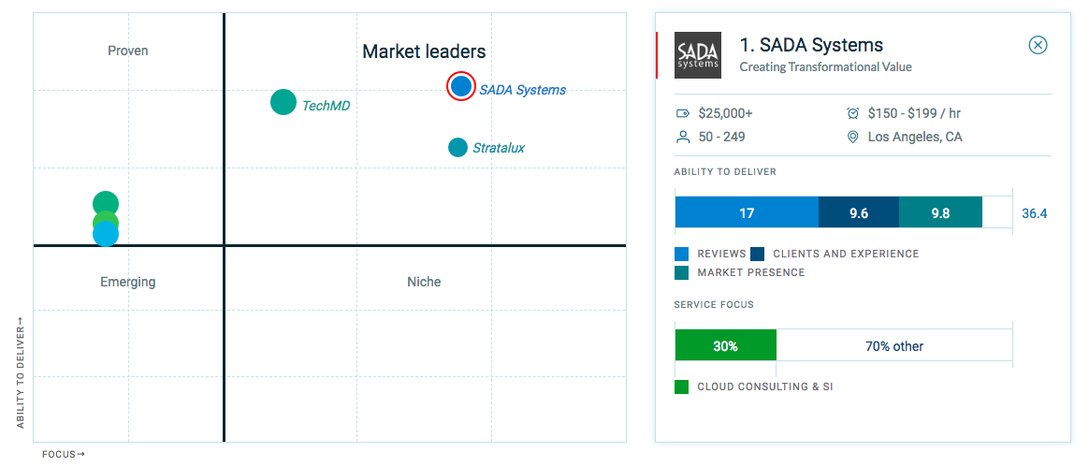
Task: Click the location pin beside Los Angeles
Action: (x=853, y=137)
